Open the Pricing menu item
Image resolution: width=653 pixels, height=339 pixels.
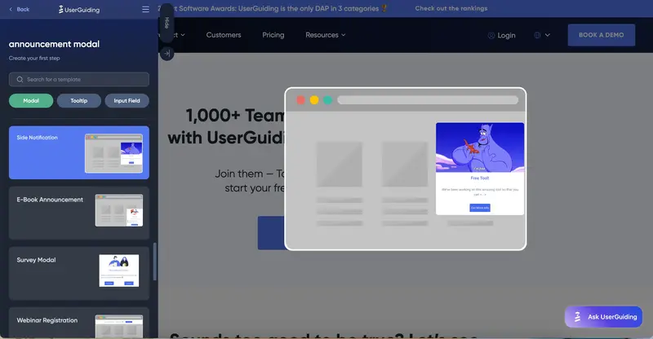273,35
